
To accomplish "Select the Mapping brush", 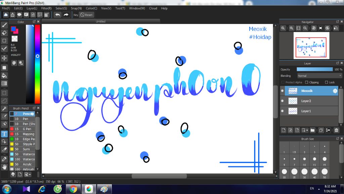I will click(22, 134).
